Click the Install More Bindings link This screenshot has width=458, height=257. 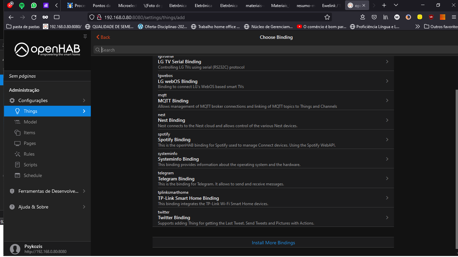(273, 243)
